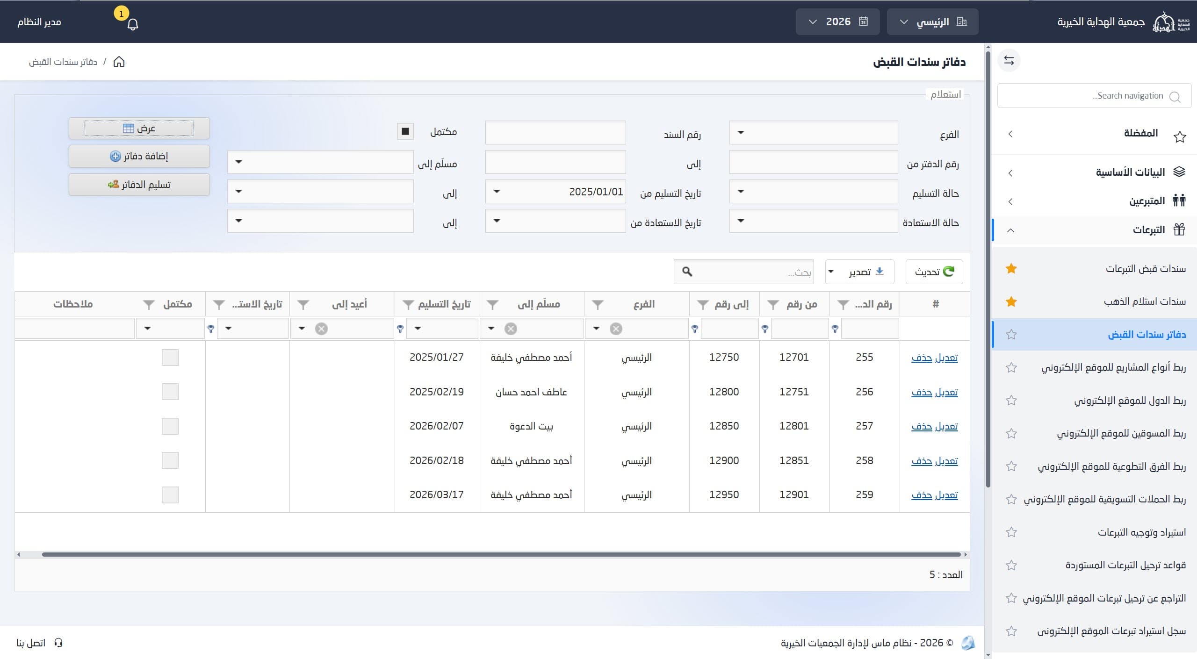Toggle the مكتمل checkbox in query panel
This screenshot has height=659, width=1197.
tap(405, 131)
